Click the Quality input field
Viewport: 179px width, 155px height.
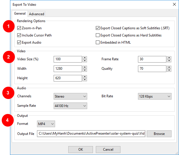point(152,69)
